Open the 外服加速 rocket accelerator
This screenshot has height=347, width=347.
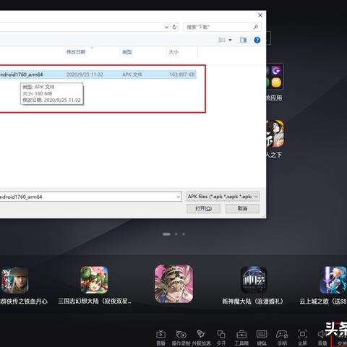tap(201, 338)
